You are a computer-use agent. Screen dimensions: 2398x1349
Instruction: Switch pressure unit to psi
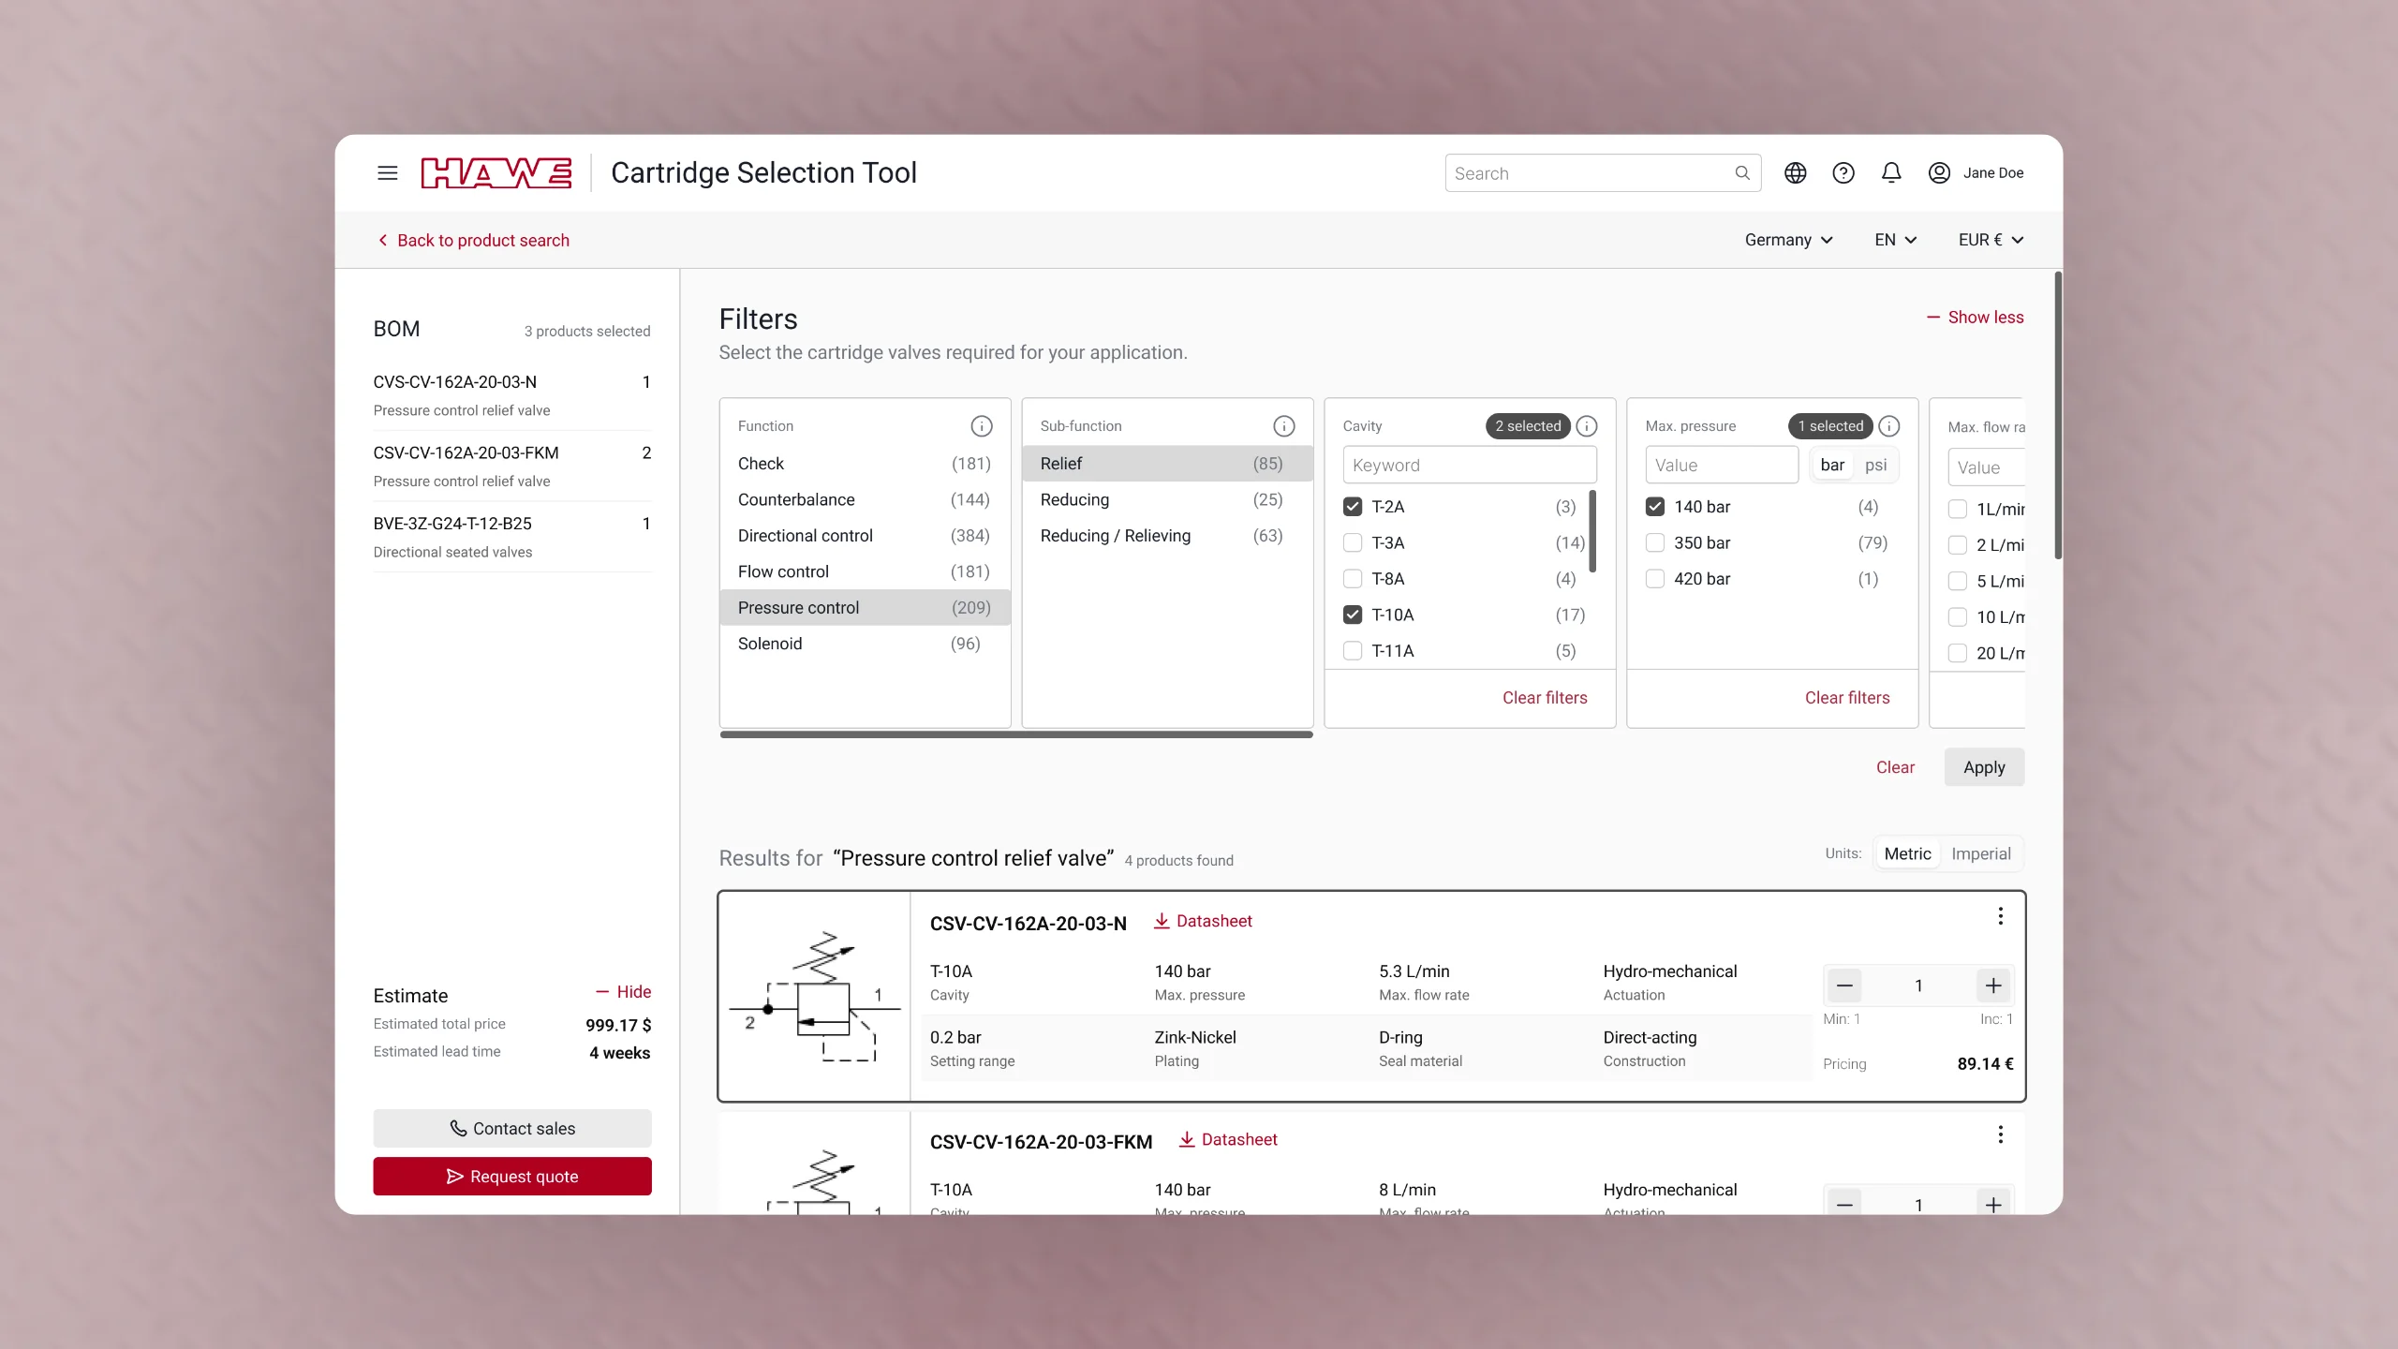tap(1875, 465)
